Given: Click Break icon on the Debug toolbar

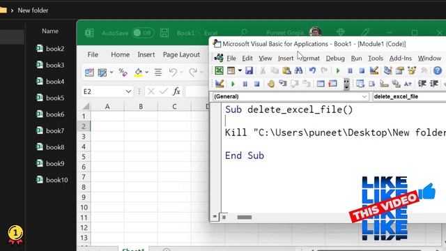Looking at the screenshot, I should point(245,84).
